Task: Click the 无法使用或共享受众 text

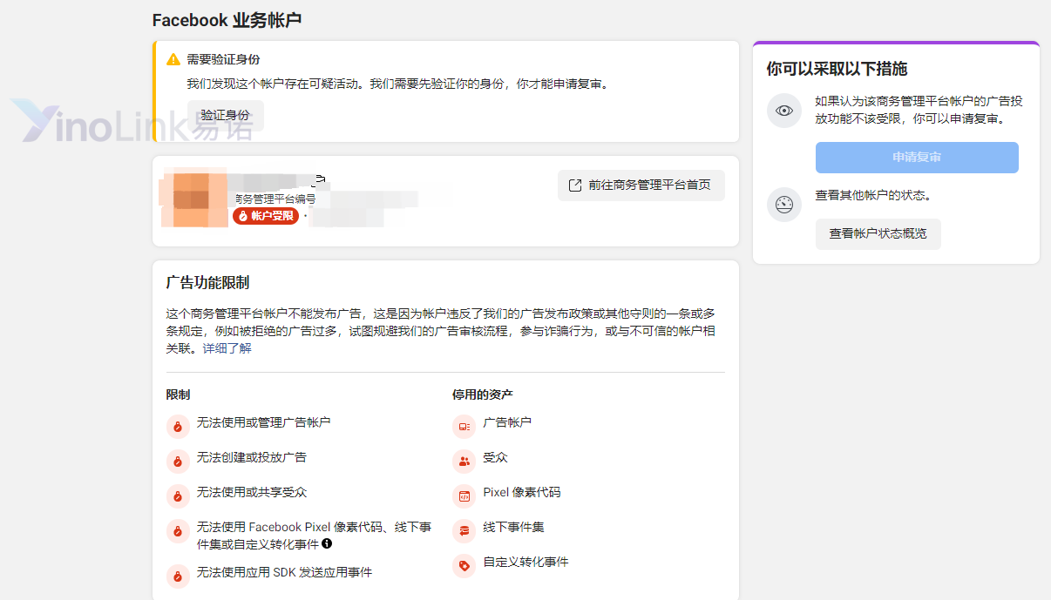Action: pos(252,492)
